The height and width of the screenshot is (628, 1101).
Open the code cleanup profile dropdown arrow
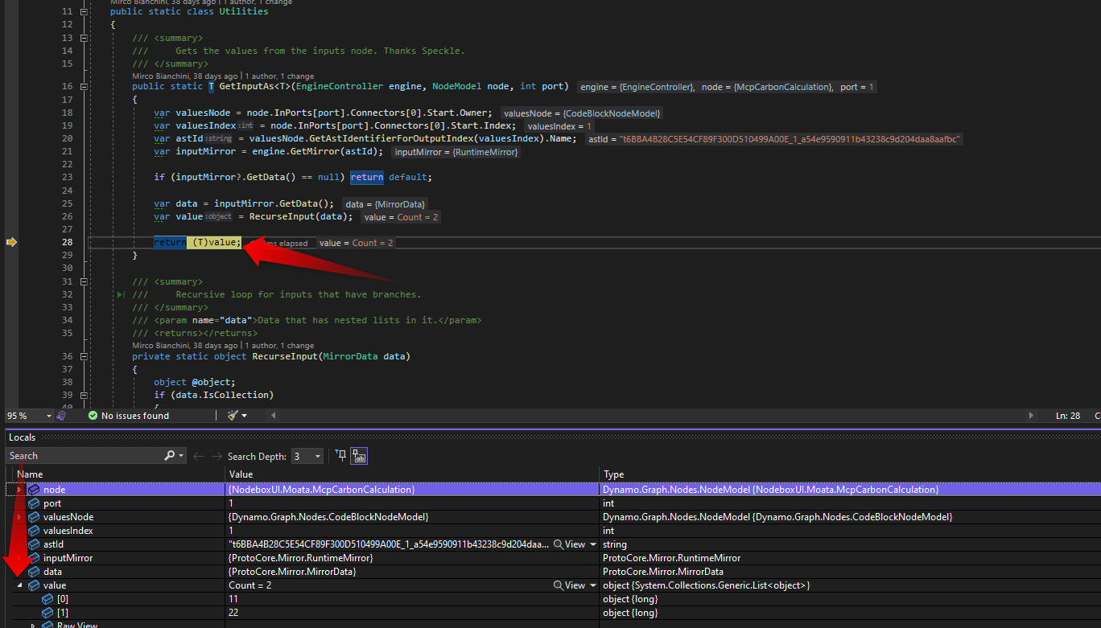[245, 416]
